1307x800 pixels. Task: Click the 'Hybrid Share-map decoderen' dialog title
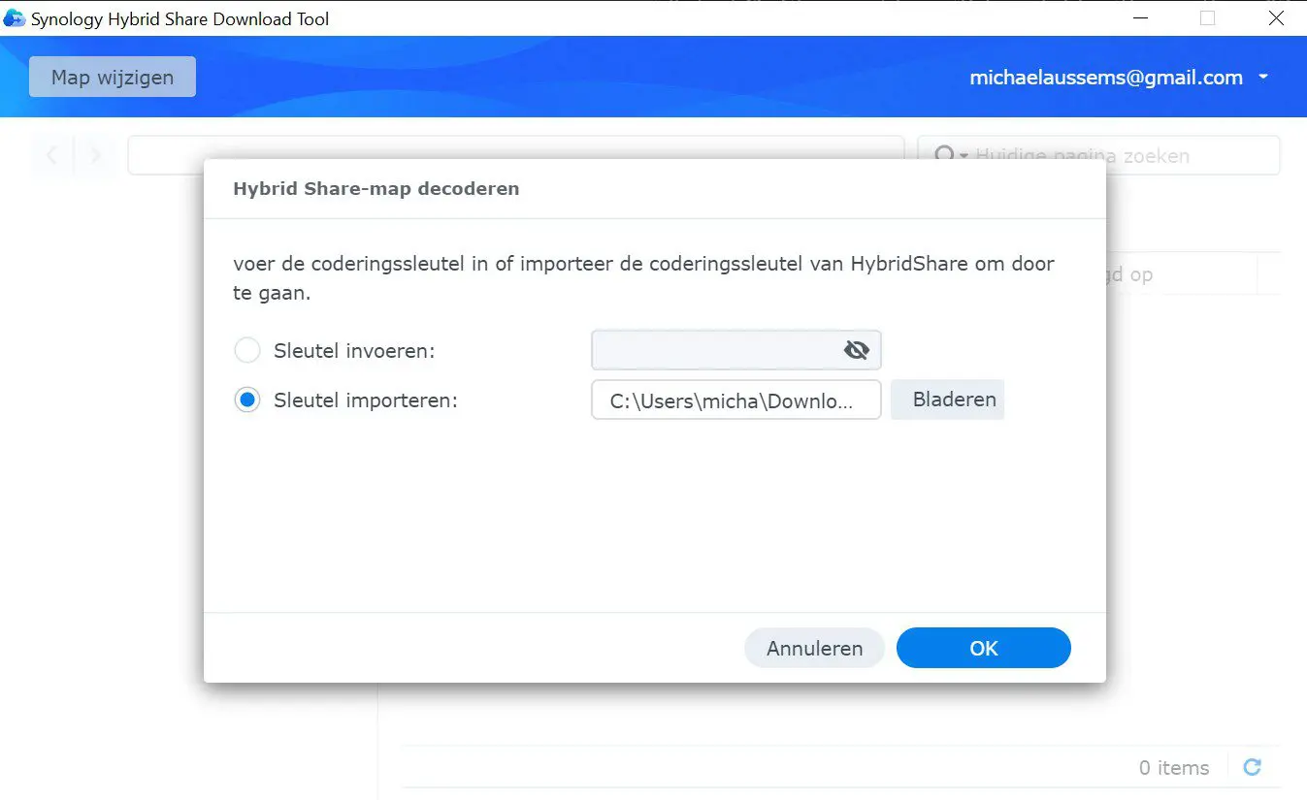pyautogui.click(x=376, y=188)
